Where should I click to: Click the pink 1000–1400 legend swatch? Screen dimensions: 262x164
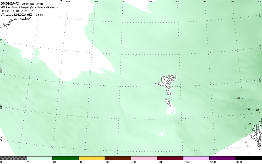point(144,158)
